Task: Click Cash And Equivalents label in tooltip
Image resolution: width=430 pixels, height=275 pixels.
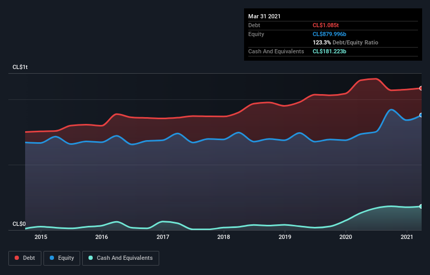Action: pyautogui.click(x=276, y=51)
